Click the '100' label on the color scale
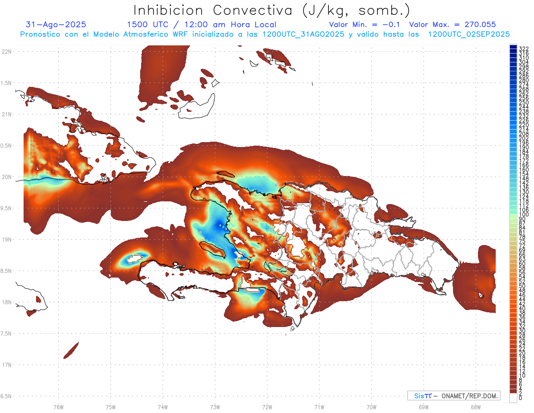The image size is (534, 413). 524,215
